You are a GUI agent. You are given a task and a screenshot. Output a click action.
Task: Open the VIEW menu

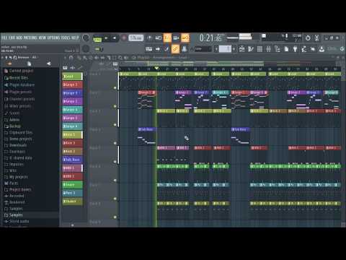pos(42,38)
